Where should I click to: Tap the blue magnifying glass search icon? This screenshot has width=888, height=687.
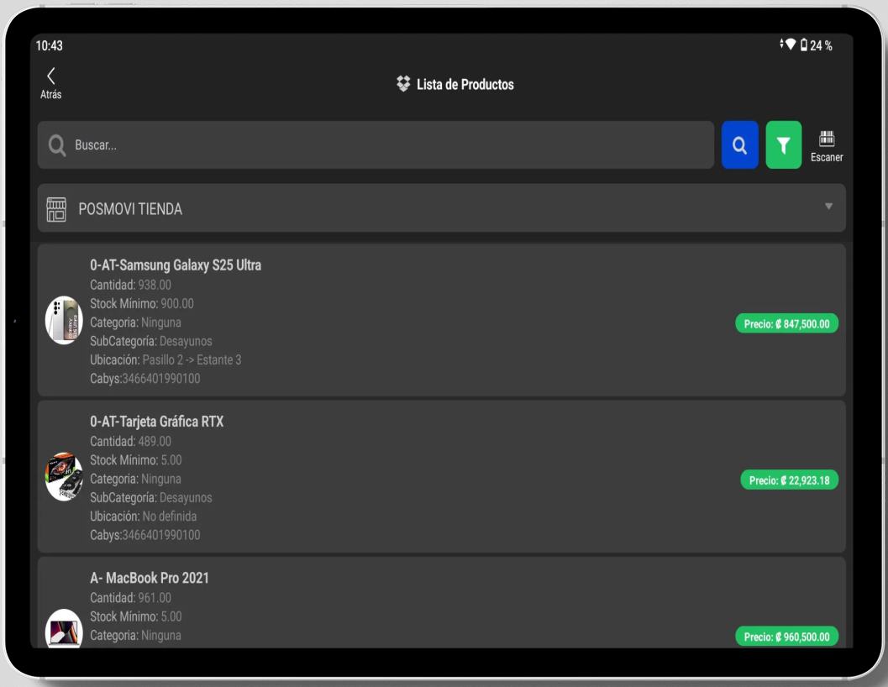coord(739,144)
